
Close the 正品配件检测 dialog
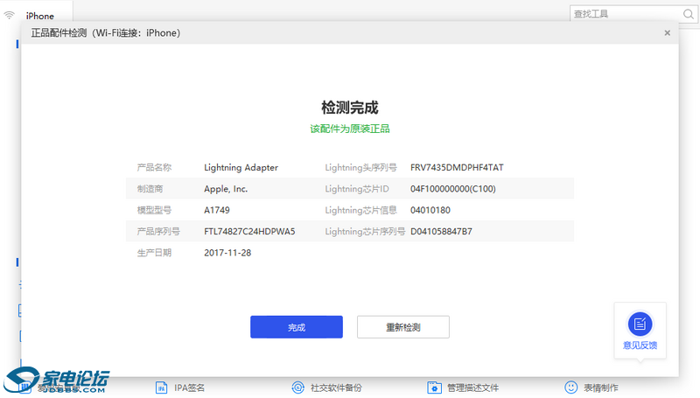(667, 33)
